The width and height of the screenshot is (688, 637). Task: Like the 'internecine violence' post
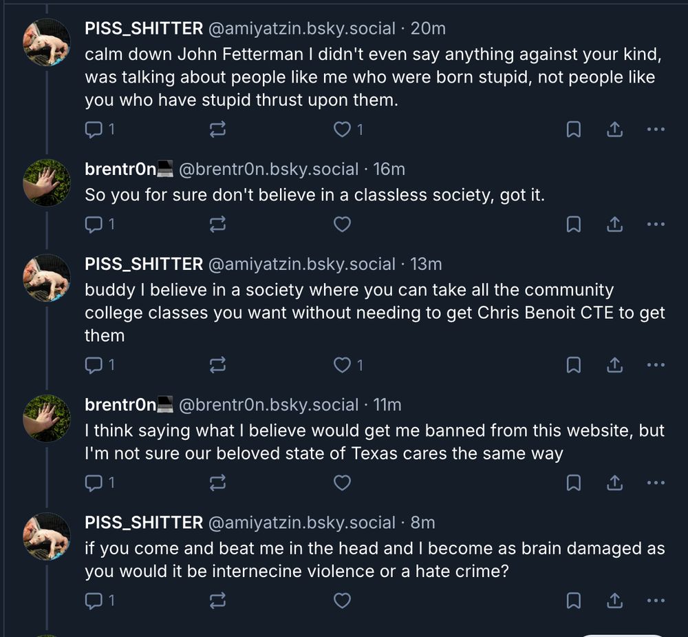[342, 601]
